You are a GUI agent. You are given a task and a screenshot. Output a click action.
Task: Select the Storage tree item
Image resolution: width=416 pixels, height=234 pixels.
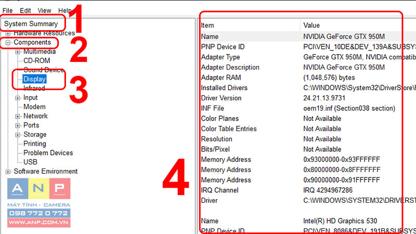[x=35, y=135]
